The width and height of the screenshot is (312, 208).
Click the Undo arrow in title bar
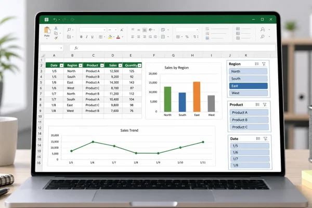(x=55, y=20)
